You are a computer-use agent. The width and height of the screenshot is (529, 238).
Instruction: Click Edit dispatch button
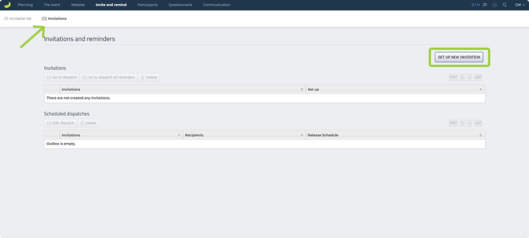[x=60, y=123]
